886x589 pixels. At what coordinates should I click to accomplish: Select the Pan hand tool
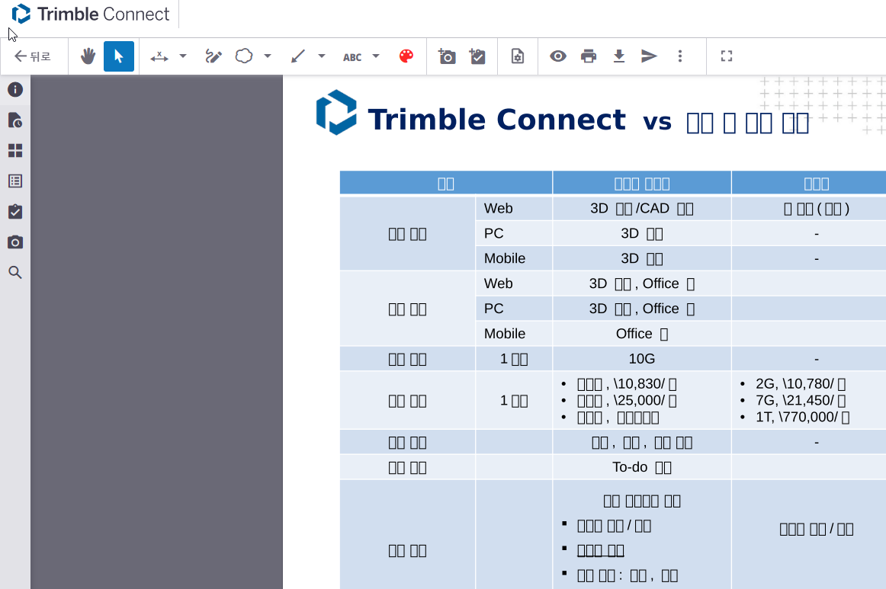[88, 56]
